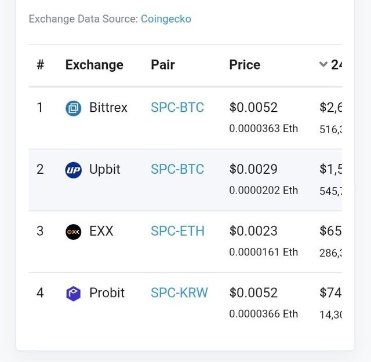371x362 pixels.
Task: Open the SPC-KRW pair link
Action: click(179, 292)
